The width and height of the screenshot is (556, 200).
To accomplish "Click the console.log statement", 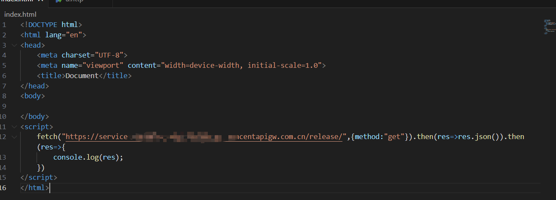I will (88, 157).
